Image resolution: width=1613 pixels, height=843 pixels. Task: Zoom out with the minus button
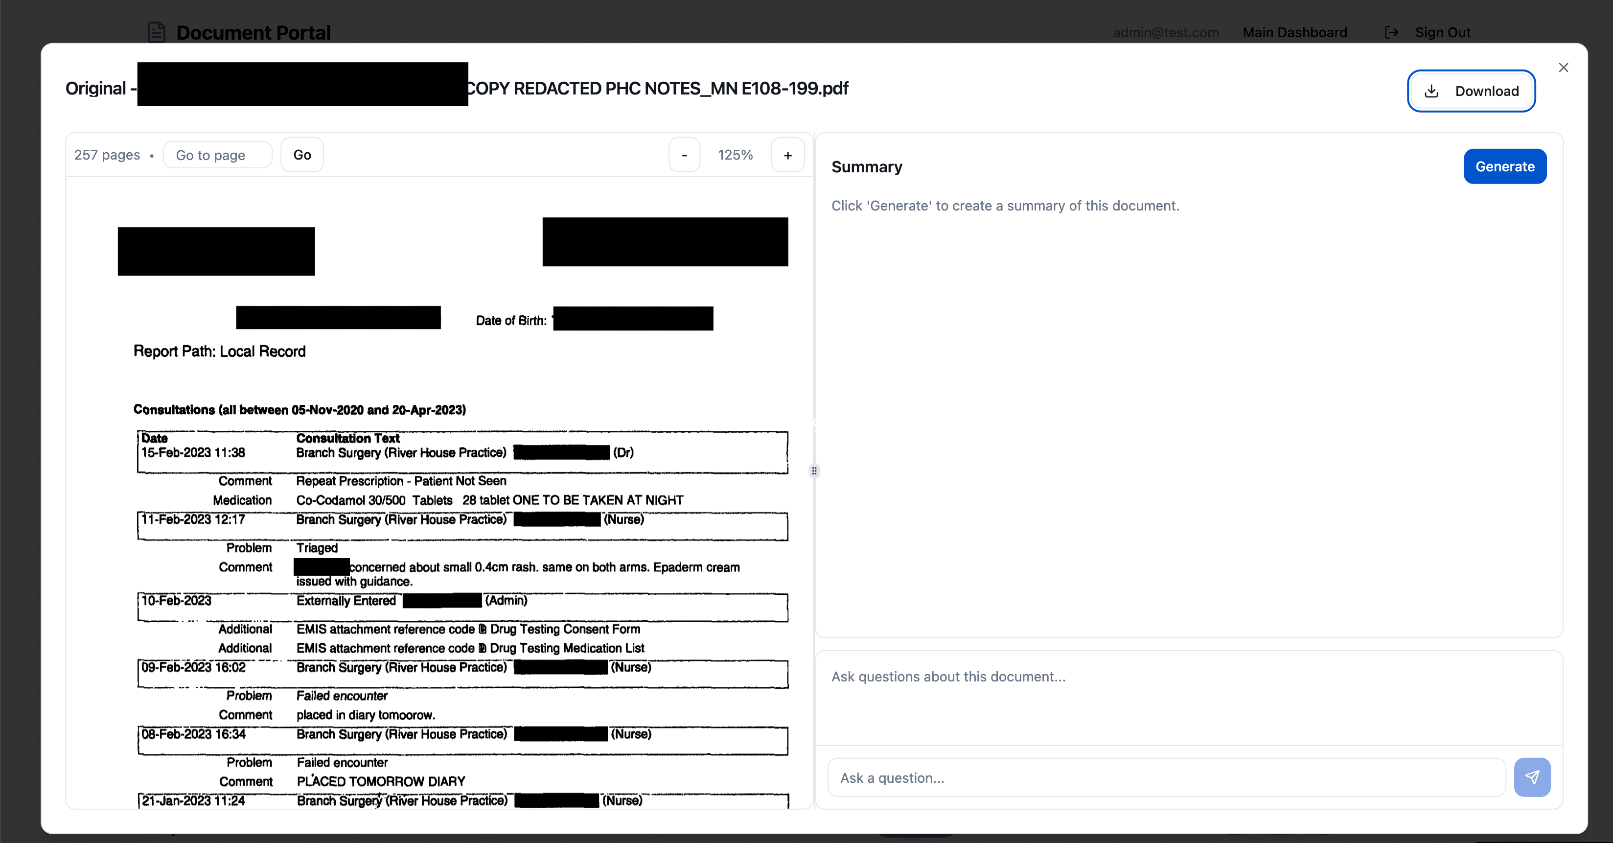coord(684,155)
